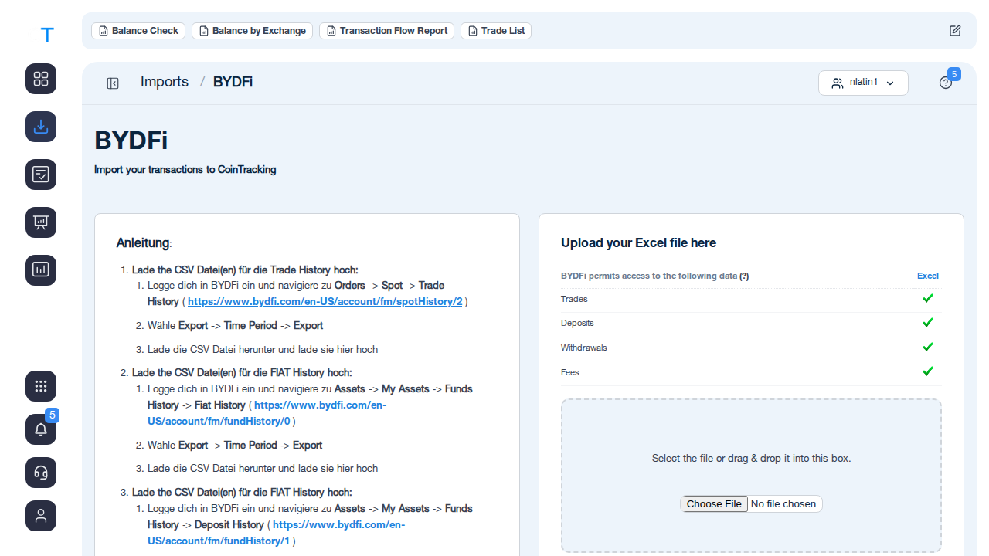Open Balance by Exchange shortcut
Viewport: 989px width, 556px height.
(x=252, y=31)
